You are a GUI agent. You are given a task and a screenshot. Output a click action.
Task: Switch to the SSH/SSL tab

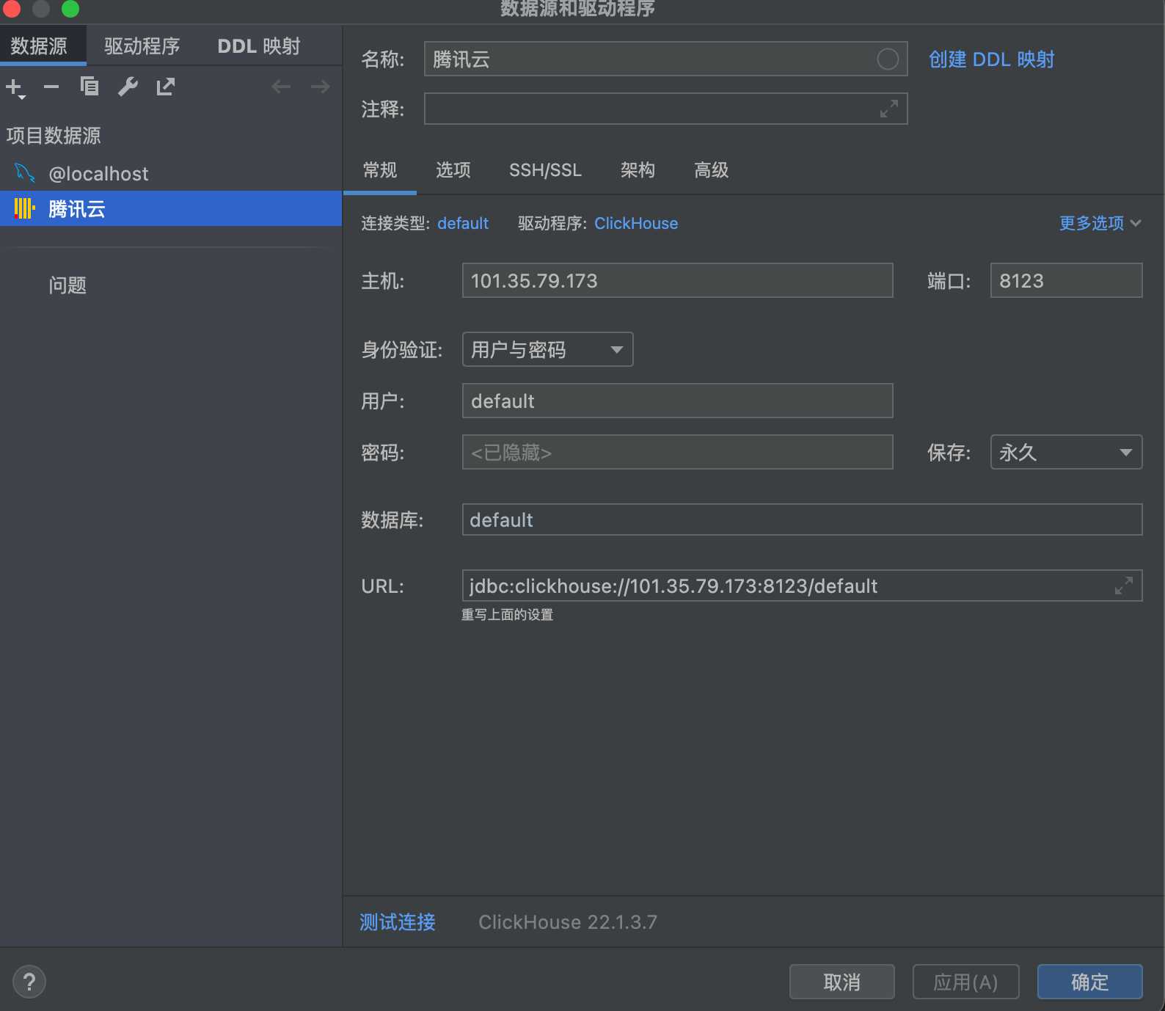pyautogui.click(x=545, y=170)
